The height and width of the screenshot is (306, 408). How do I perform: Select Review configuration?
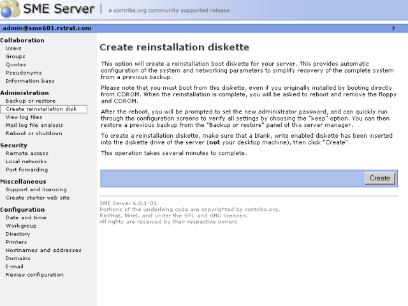coord(34,275)
